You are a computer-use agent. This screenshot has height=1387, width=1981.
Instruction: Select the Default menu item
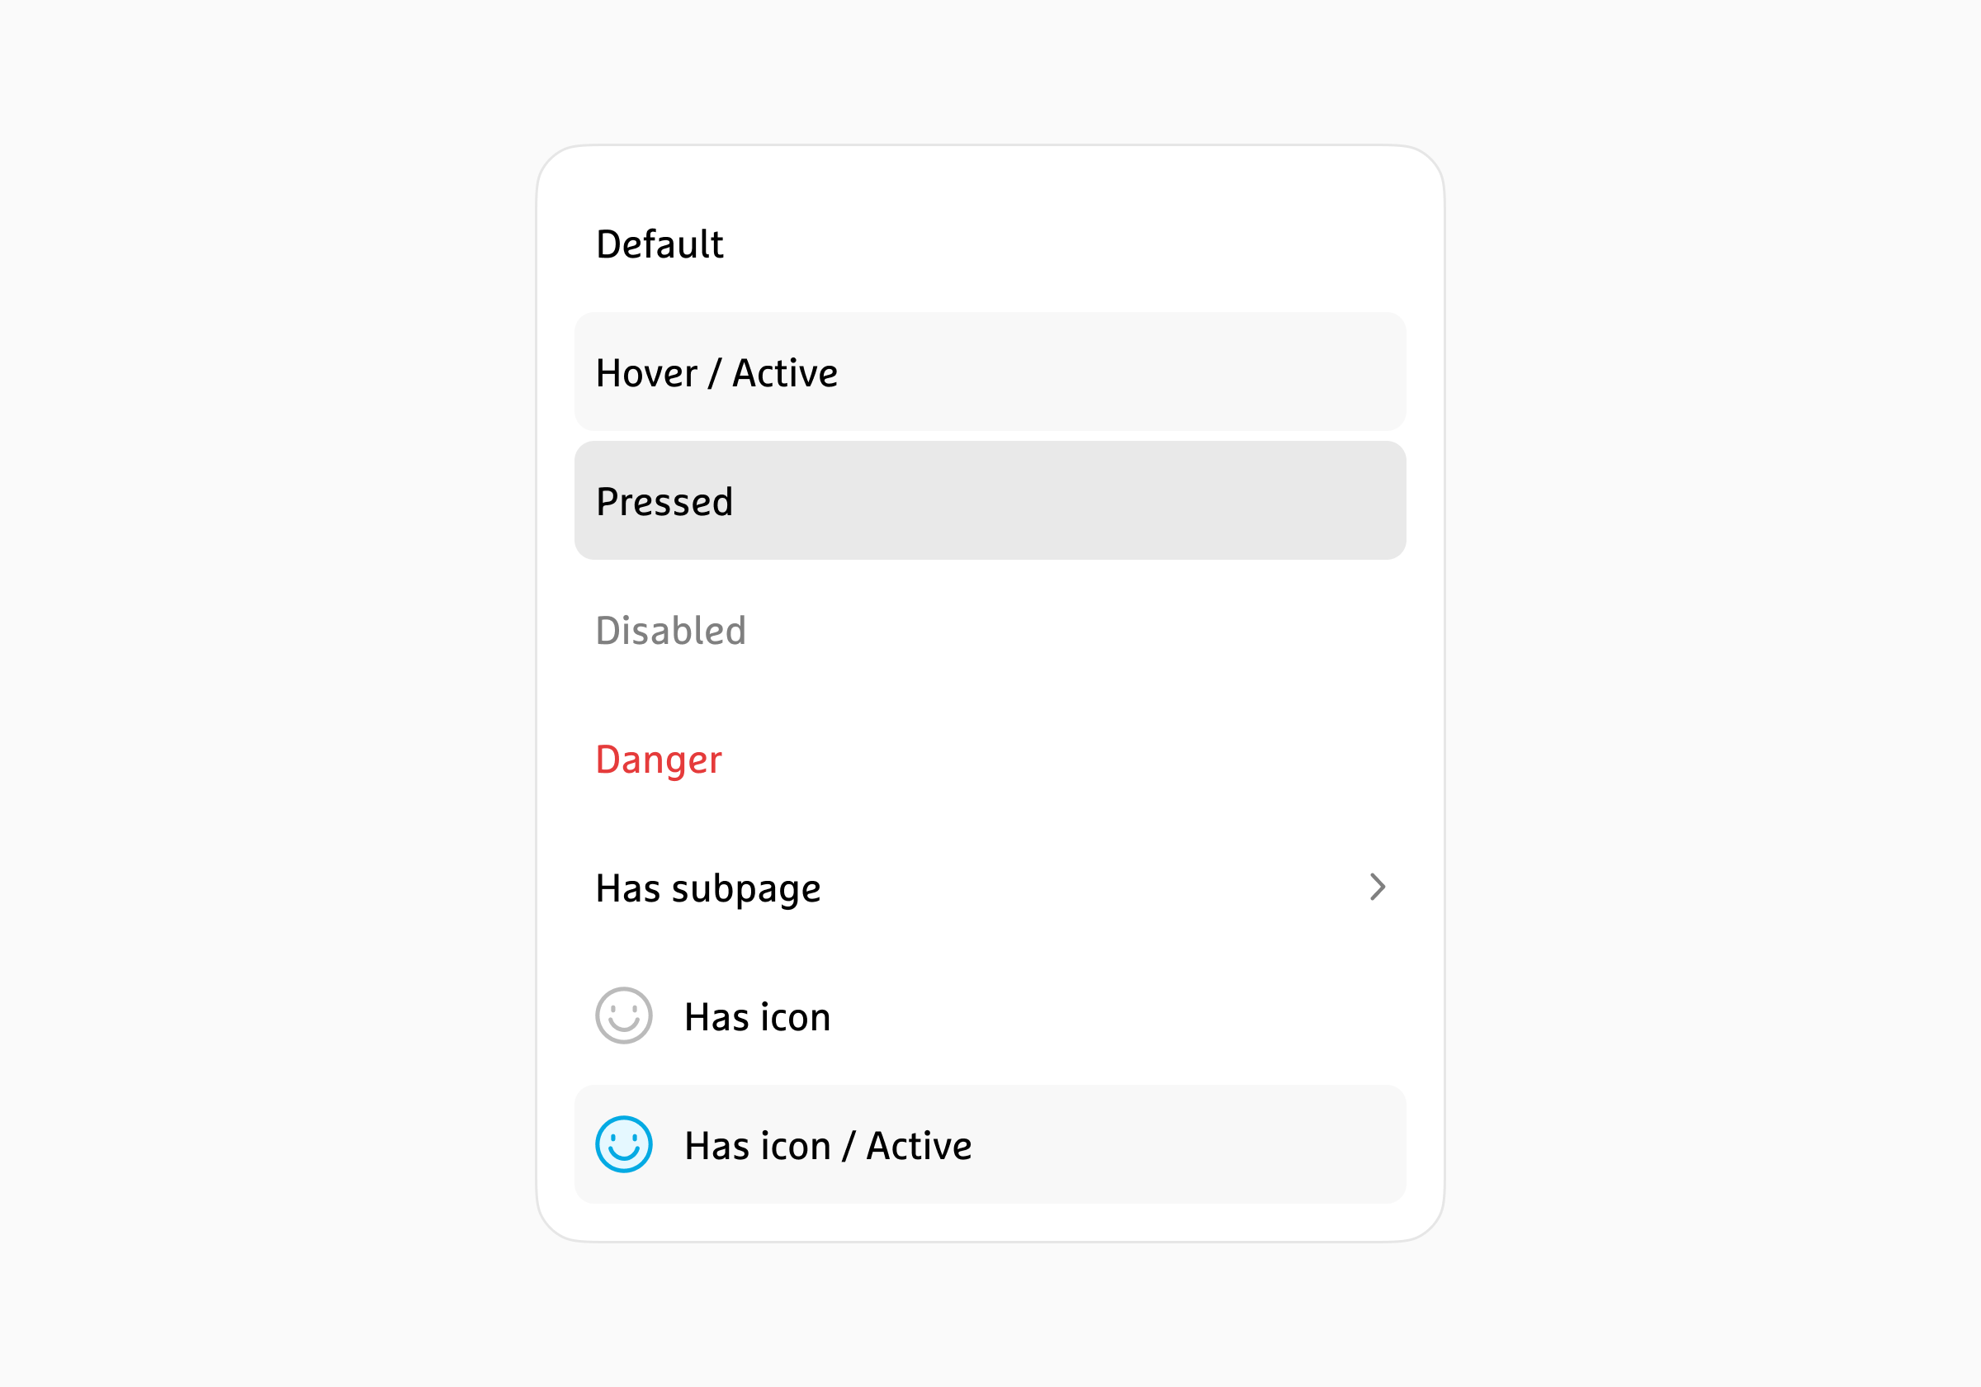(660, 244)
